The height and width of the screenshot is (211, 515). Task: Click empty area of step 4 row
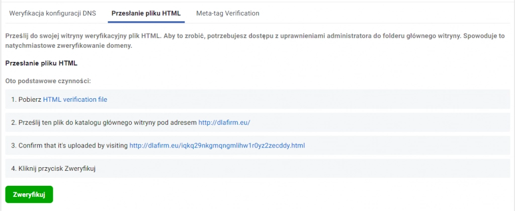tap(302, 169)
